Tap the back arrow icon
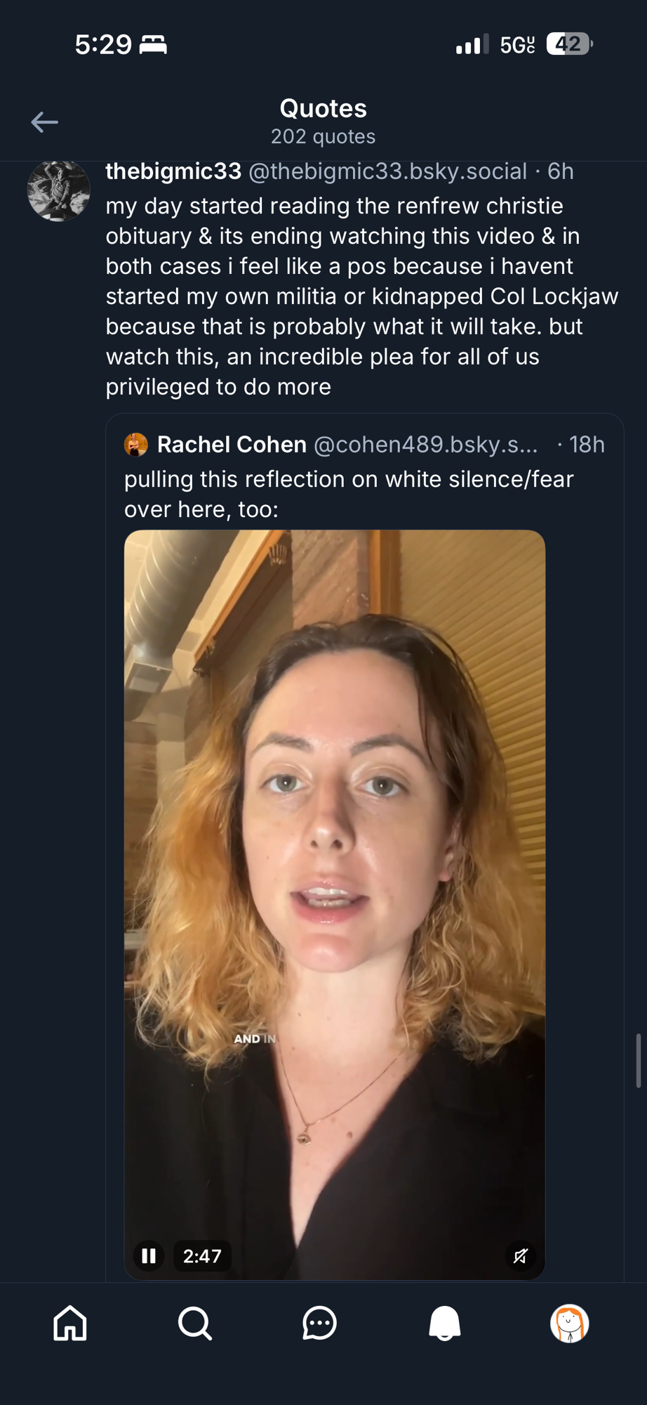This screenshot has width=647, height=1405. click(44, 122)
